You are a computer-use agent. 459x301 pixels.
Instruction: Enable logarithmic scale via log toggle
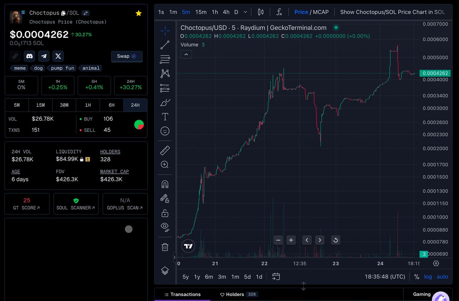tap(428, 277)
